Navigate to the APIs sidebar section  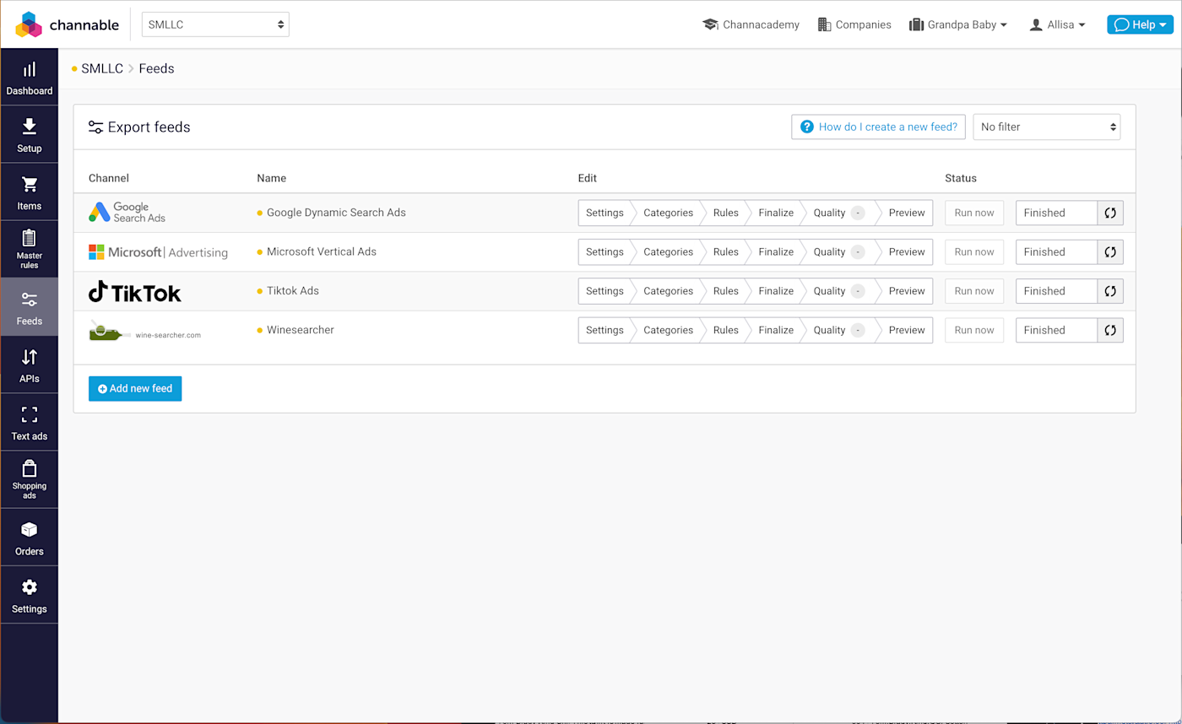pyautogui.click(x=29, y=365)
